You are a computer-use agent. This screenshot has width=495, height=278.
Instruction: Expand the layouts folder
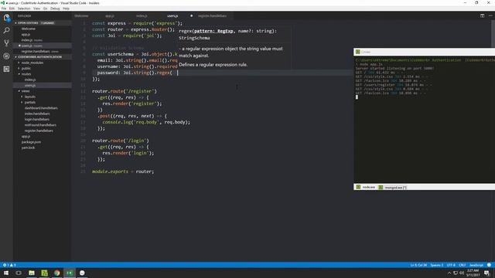tap(29, 97)
